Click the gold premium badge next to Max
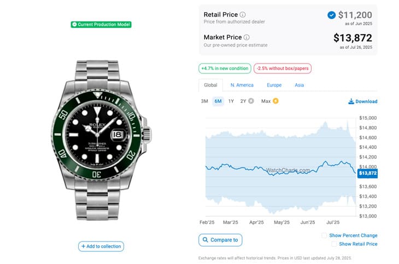Viewport: 399px width, 264px height. pos(275,101)
